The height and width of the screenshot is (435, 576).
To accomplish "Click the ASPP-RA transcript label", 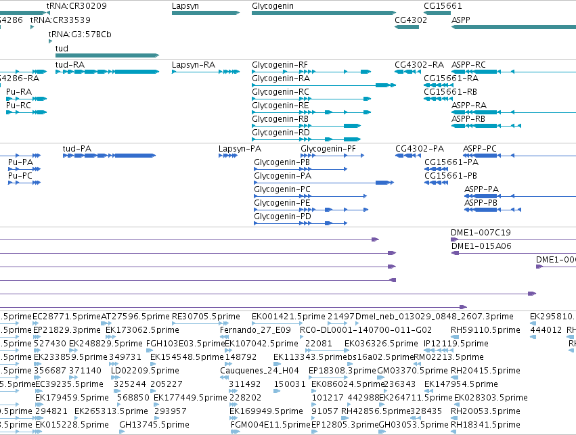I will (469, 106).
